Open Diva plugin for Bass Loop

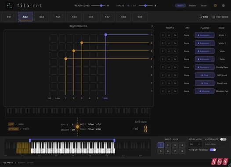[205, 83]
